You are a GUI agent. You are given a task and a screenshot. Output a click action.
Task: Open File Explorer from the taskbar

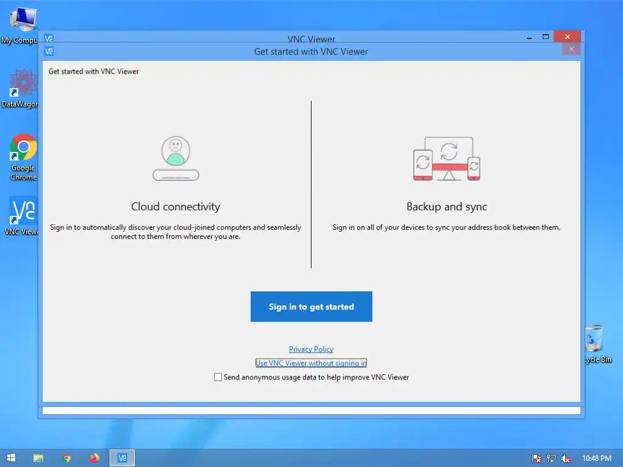click(x=38, y=458)
